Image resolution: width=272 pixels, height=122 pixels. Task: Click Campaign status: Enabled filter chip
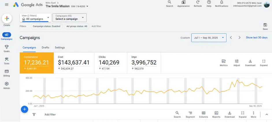pyautogui.click(x=47, y=26)
